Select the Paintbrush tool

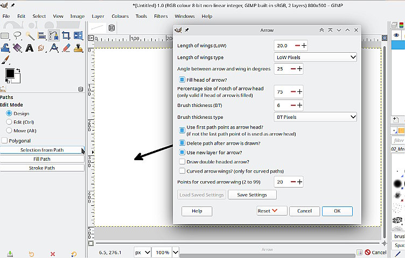(x=5, y=60)
